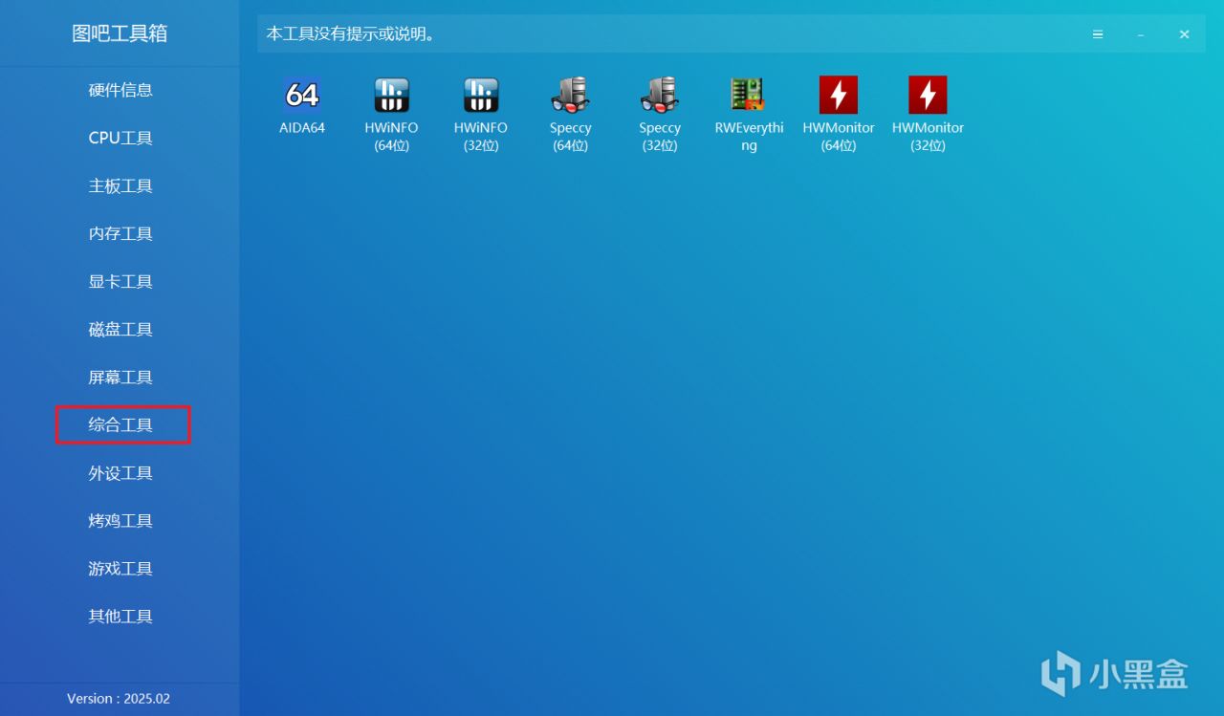The height and width of the screenshot is (716, 1224).
Task: Click the 综合工具 sidebar item
Action: point(120,424)
